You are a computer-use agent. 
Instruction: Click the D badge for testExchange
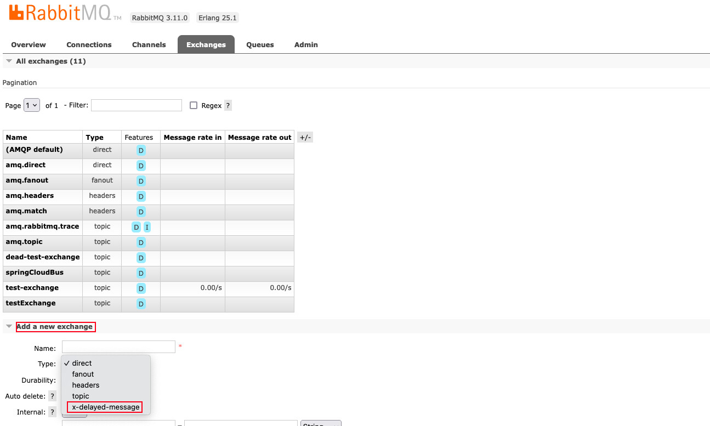click(x=141, y=304)
